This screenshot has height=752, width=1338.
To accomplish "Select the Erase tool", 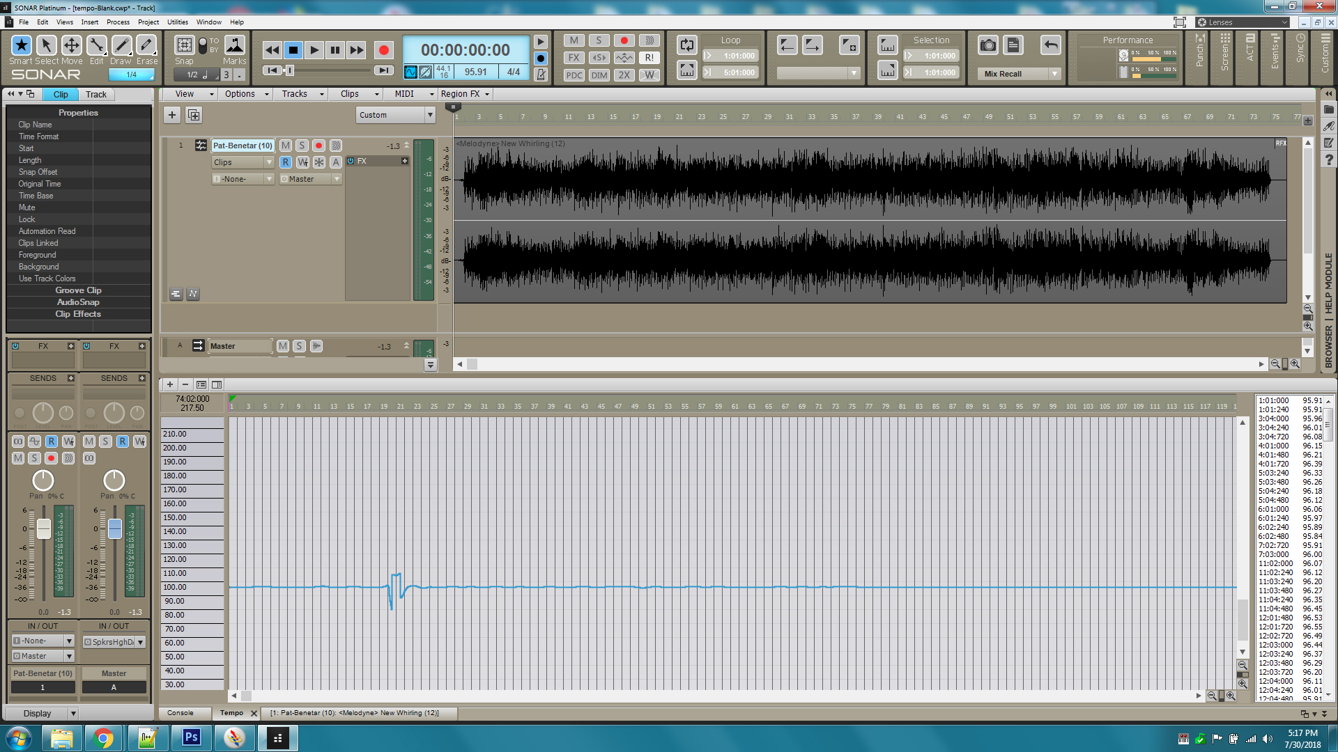I will pyautogui.click(x=146, y=46).
